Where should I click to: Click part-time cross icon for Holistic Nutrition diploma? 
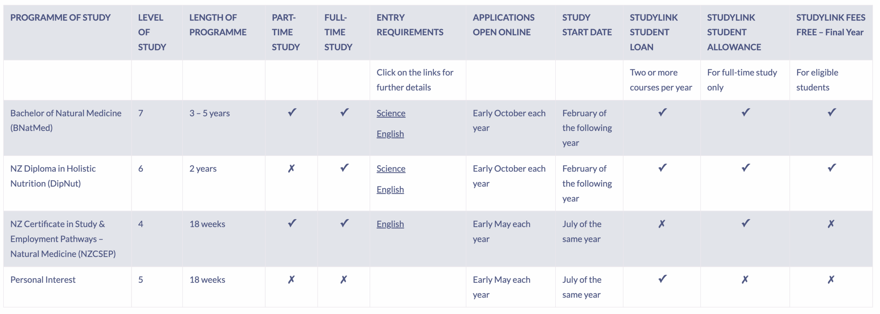(291, 168)
